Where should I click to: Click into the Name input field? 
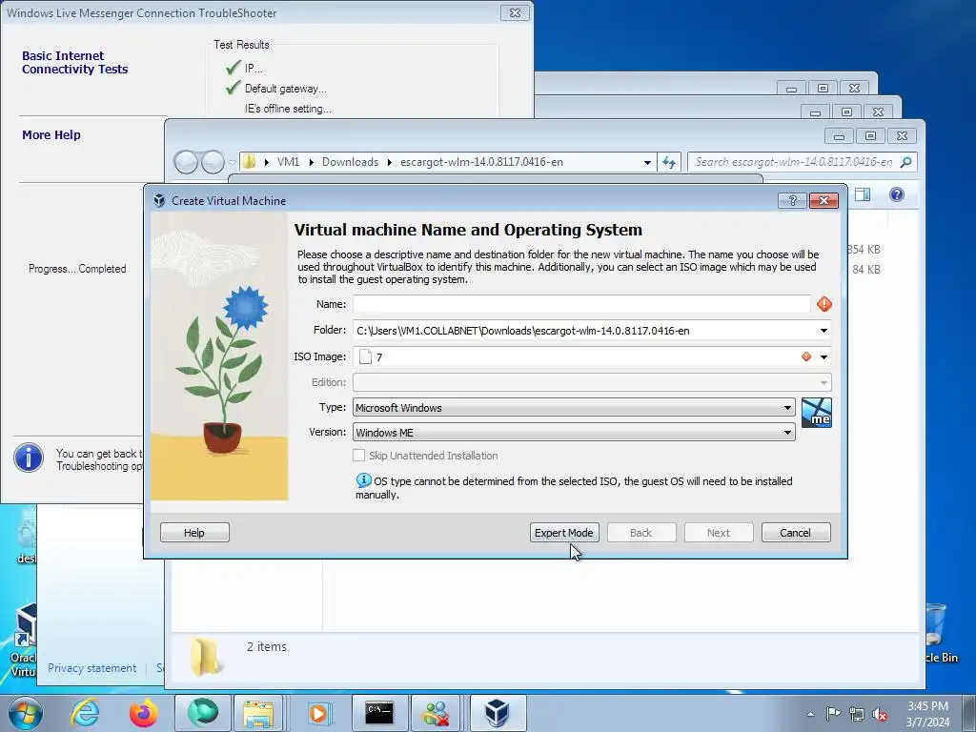[x=581, y=304]
